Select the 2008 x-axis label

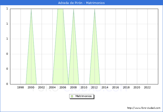coord(73,87)
